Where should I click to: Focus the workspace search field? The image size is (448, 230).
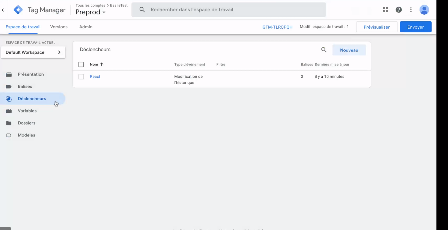229,10
